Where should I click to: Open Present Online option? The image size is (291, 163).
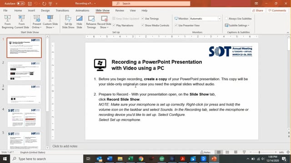[x=37, y=22]
